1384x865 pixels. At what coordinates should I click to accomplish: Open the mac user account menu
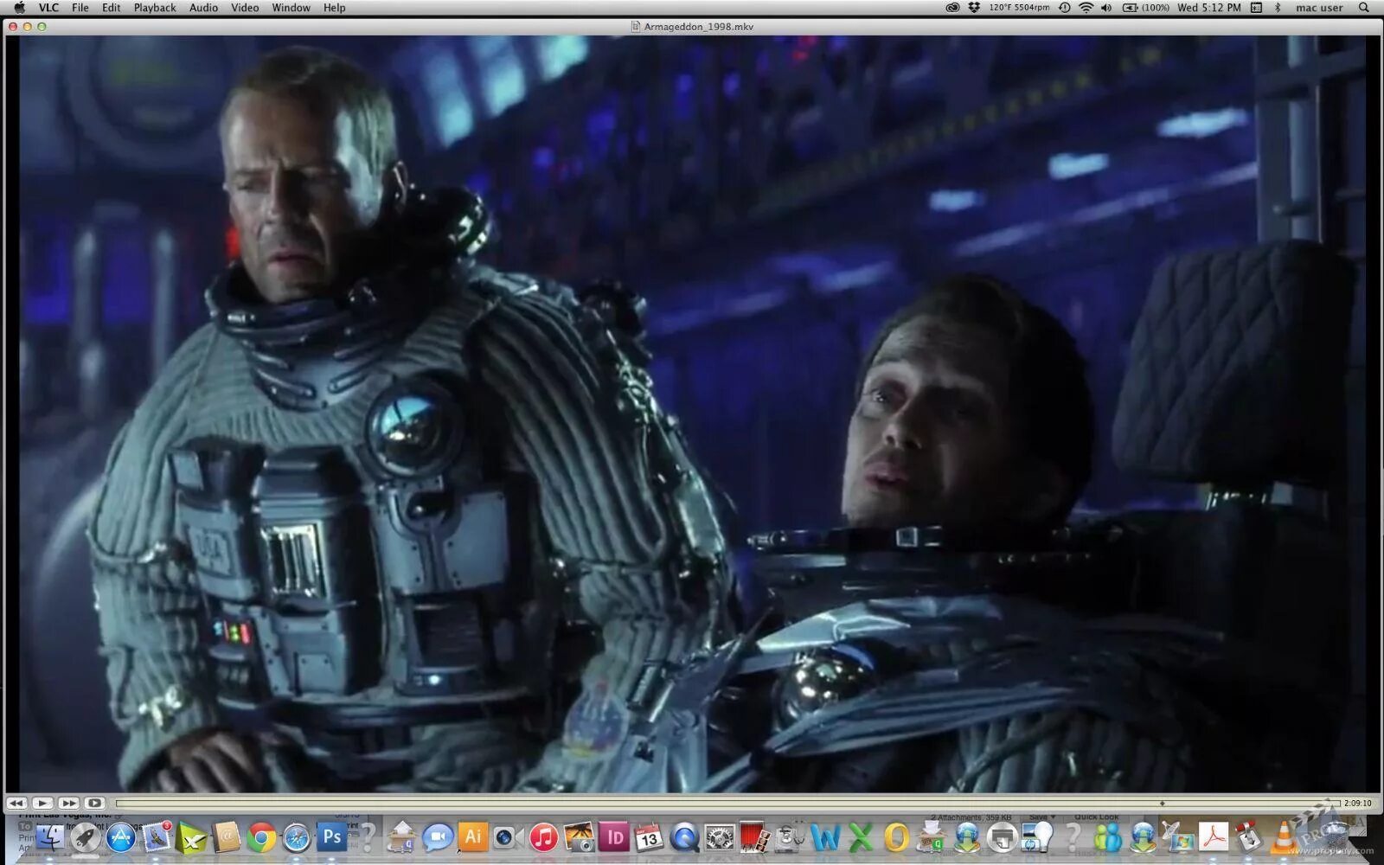pyautogui.click(x=1319, y=8)
